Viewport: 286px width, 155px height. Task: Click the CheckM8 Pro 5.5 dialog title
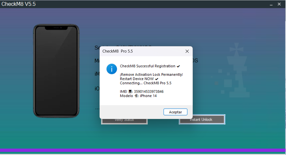(x=117, y=51)
